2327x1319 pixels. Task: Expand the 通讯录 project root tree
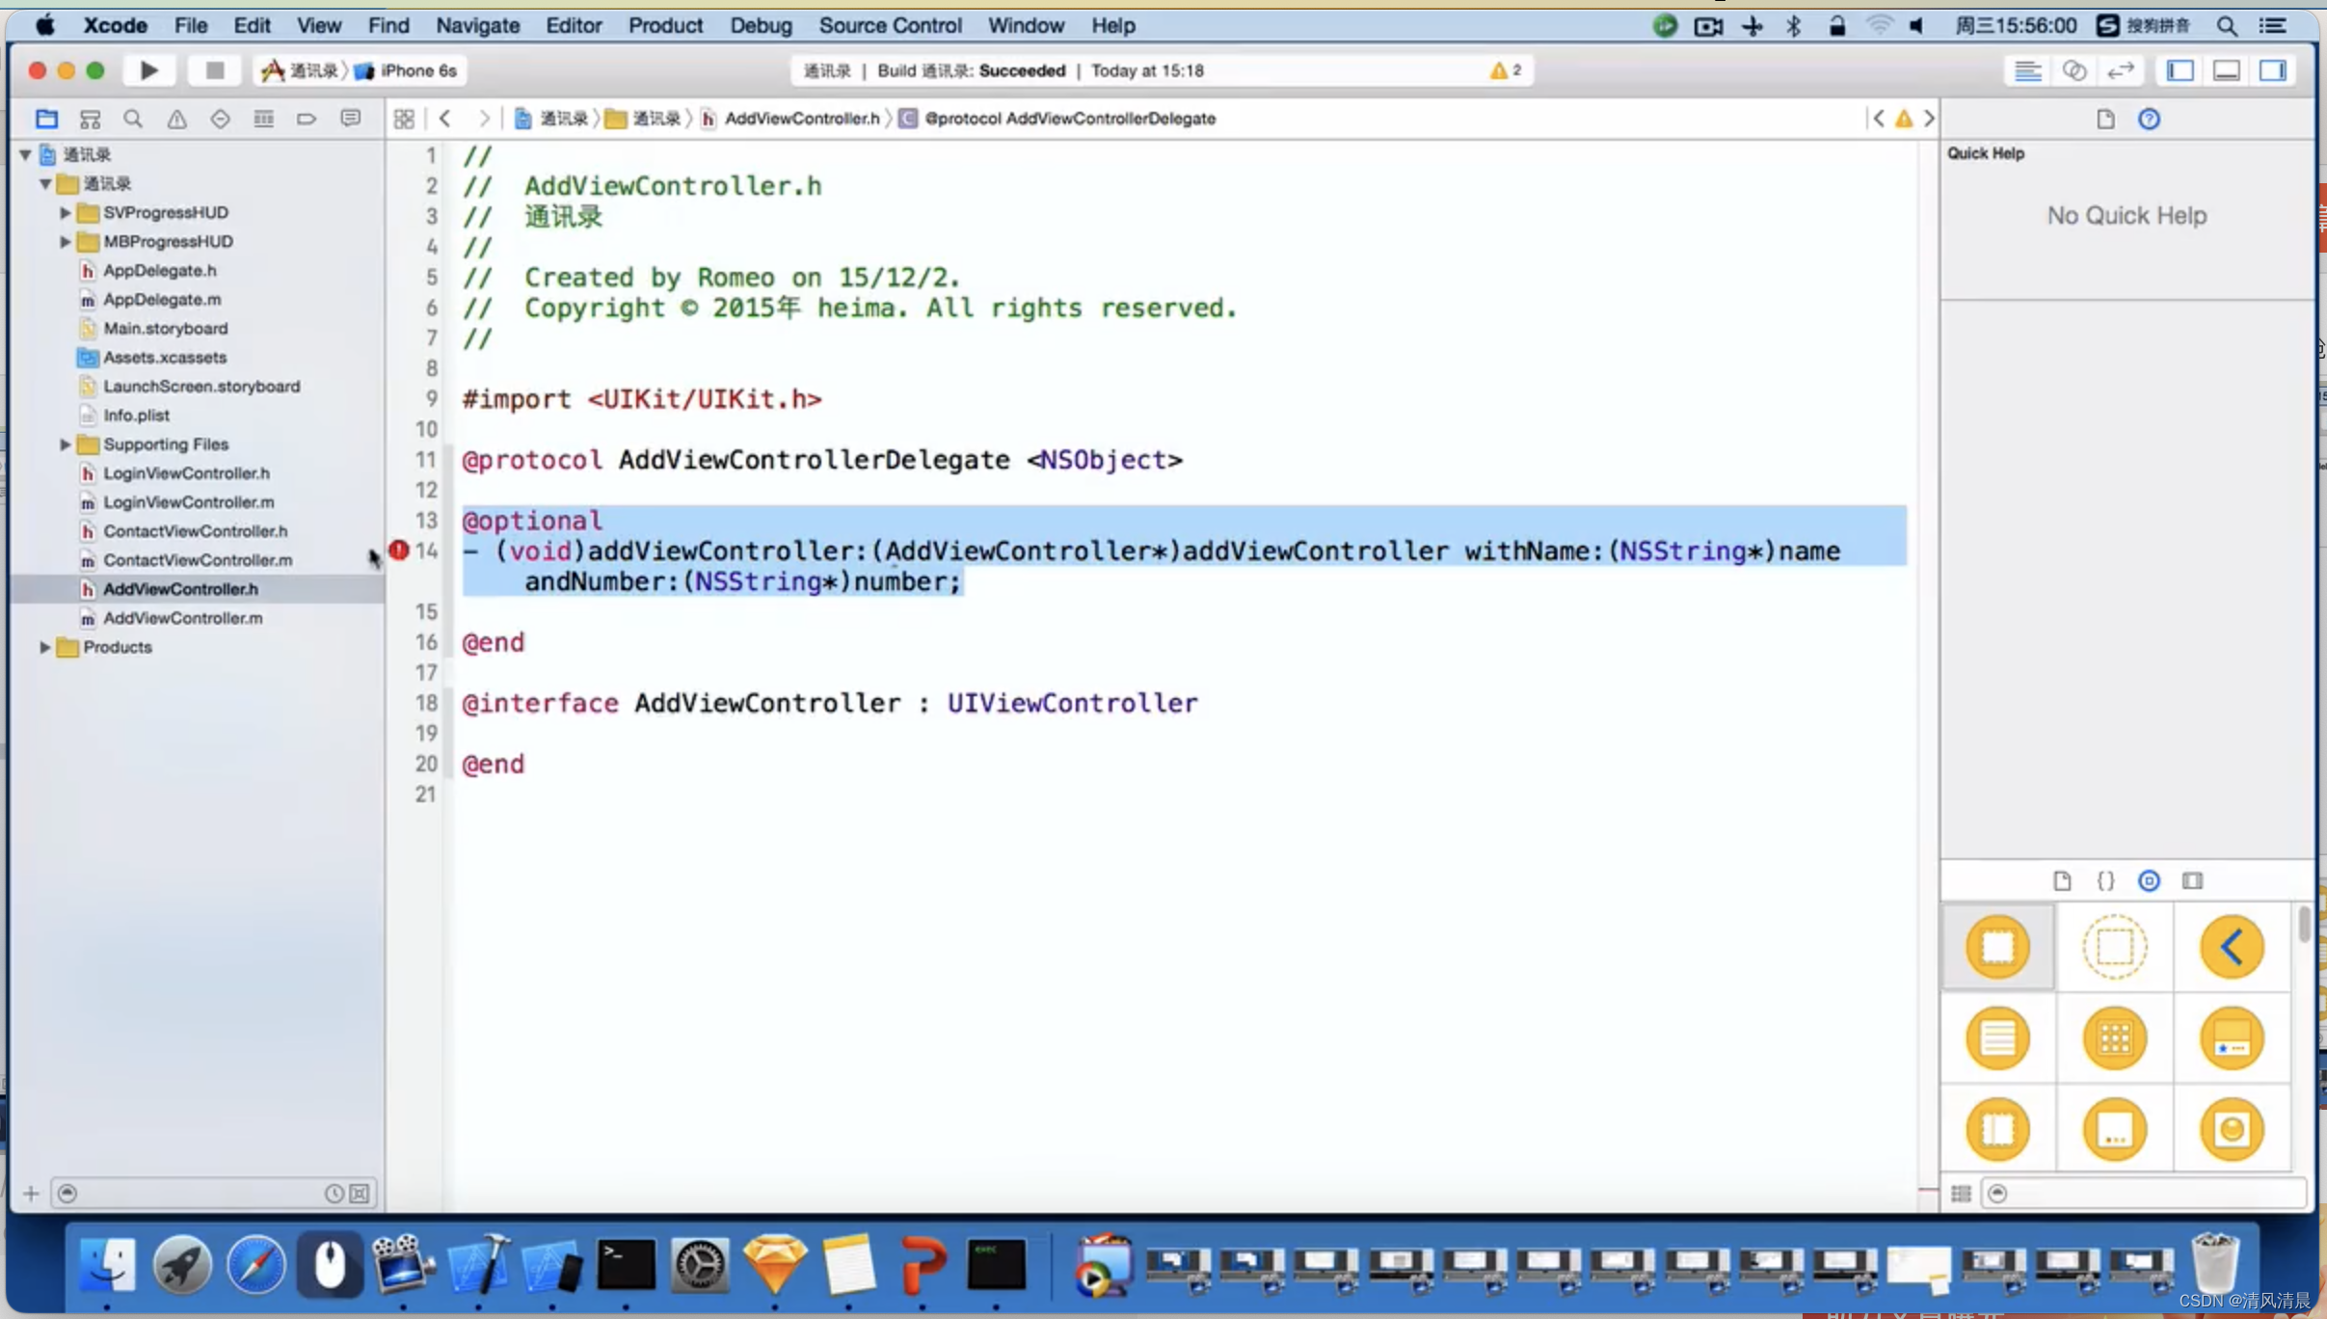26,153
